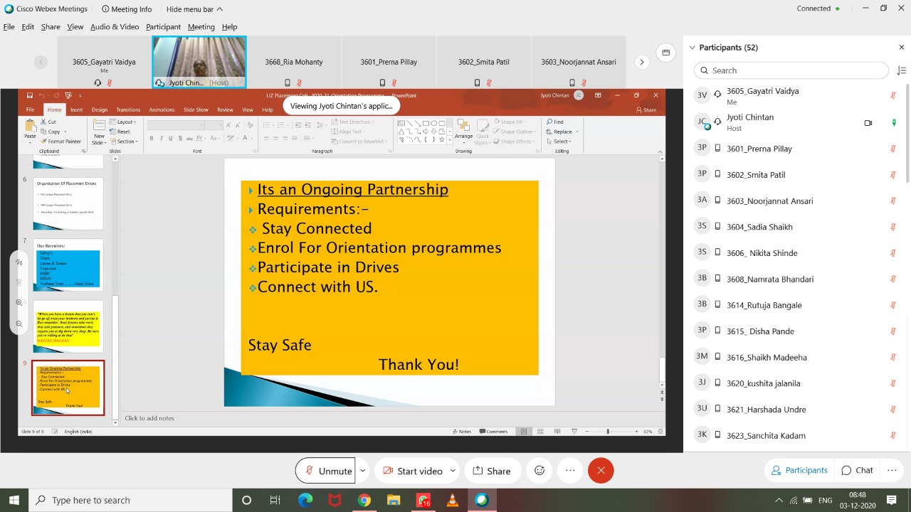Open Google Chrome from the taskbar
This screenshot has width=911, height=512.
click(x=364, y=500)
